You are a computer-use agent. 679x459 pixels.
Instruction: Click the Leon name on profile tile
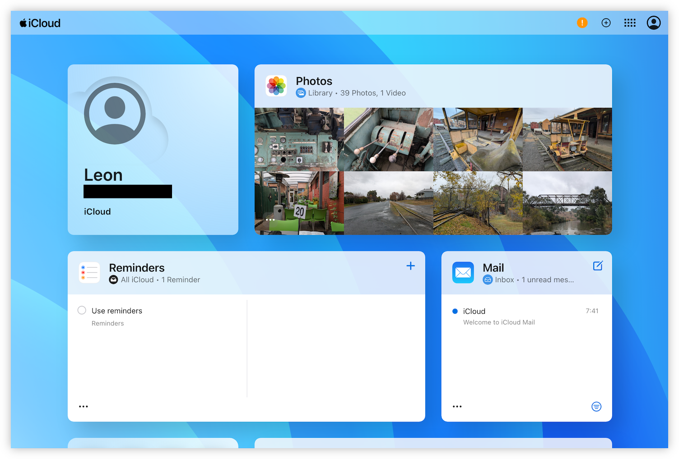pyautogui.click(x=103, y=175)
